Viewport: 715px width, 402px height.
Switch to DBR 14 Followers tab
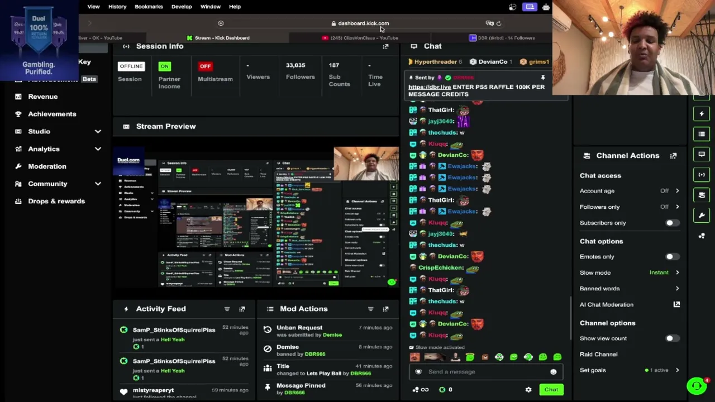tap(502, 38)
